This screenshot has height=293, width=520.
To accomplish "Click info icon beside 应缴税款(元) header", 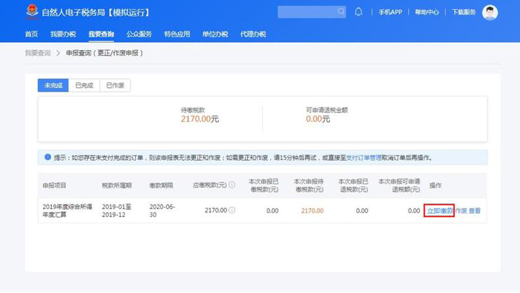I will (232, 185).
